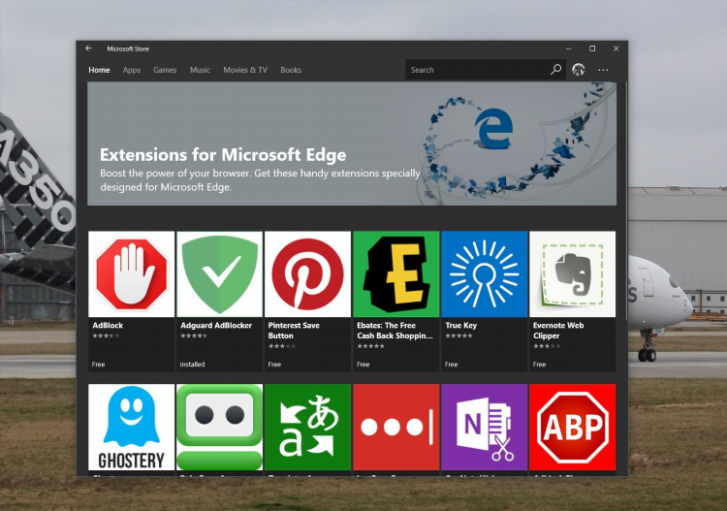Open the True Key icon

coord(484,274)
